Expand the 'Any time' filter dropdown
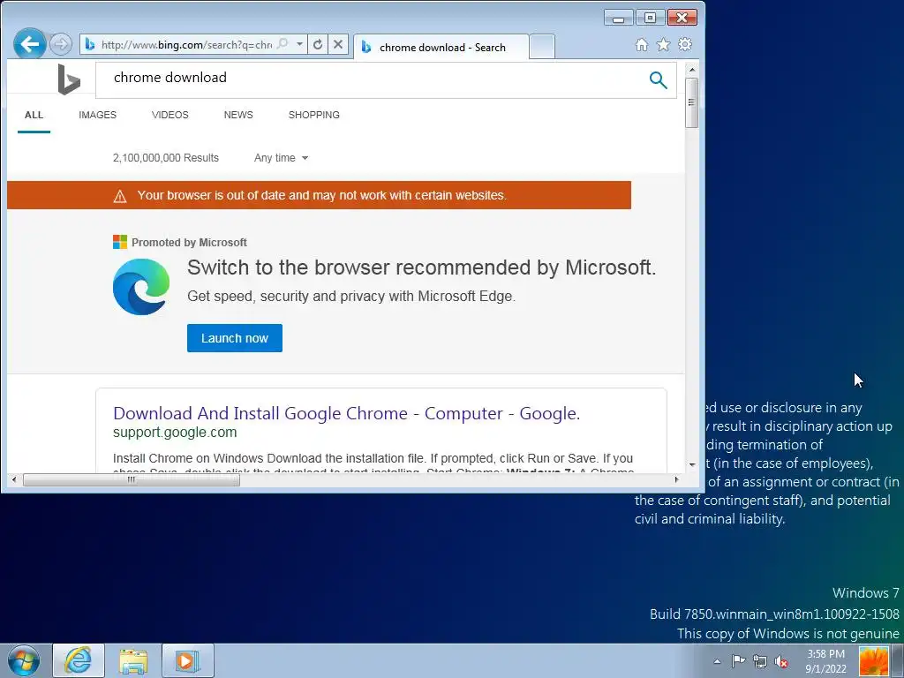Screen dimensions: 904x678 (x=281, y=158)
